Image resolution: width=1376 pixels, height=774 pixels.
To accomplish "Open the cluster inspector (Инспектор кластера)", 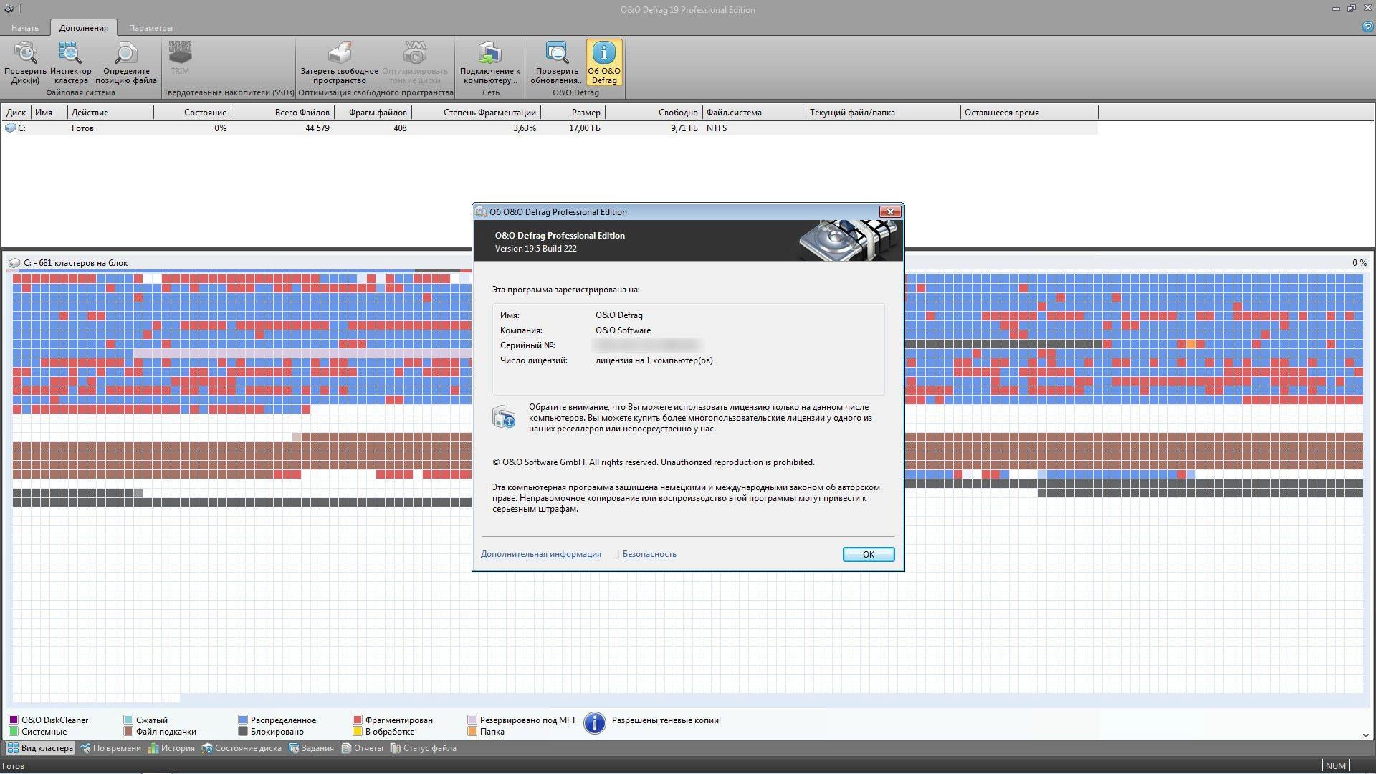I will pos(70,53).
